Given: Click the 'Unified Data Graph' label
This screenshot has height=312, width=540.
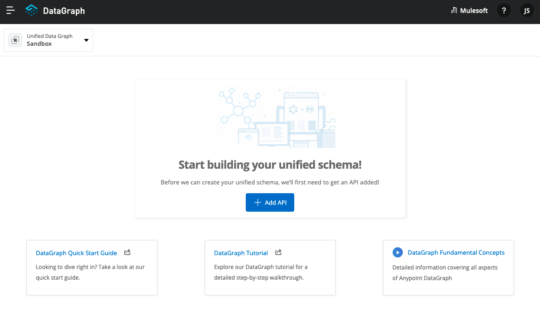Looking at the screenshot, I should (x=49, y=36).
